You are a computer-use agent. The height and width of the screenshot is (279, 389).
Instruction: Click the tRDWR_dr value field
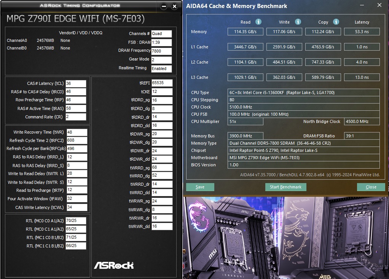pos(162,151)
